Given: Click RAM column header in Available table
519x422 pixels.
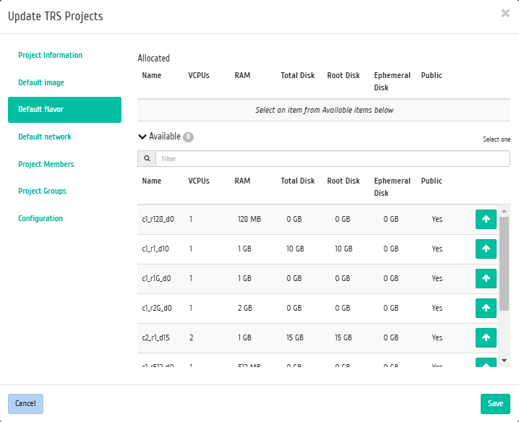Looking at the screenshot, I should tap(242, 181).
